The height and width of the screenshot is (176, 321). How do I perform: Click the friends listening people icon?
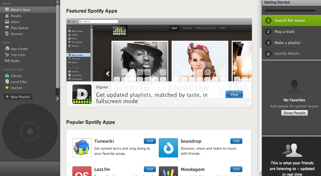click(x=292, y=150)
